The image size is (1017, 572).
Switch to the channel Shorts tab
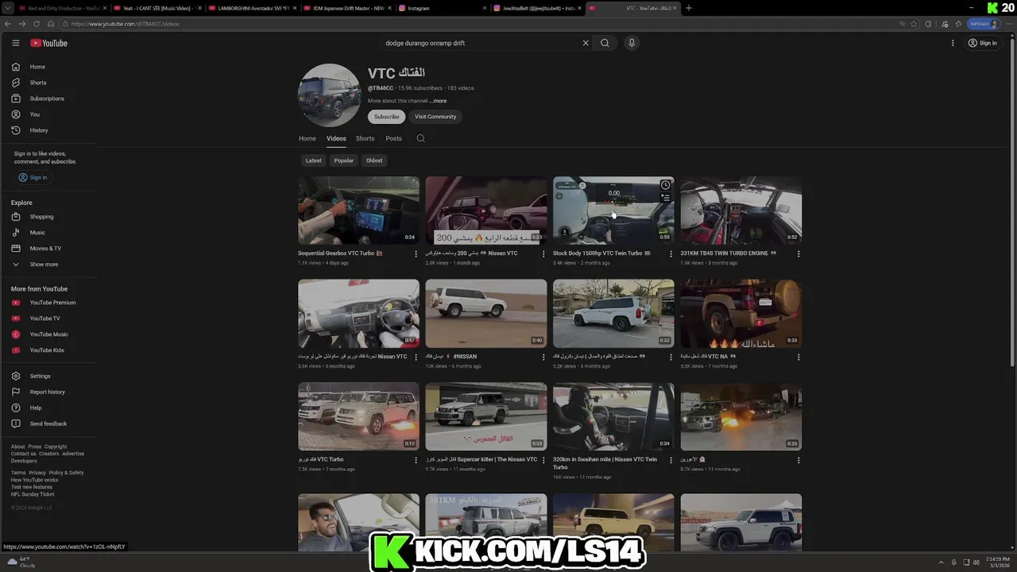pos(365,138)
